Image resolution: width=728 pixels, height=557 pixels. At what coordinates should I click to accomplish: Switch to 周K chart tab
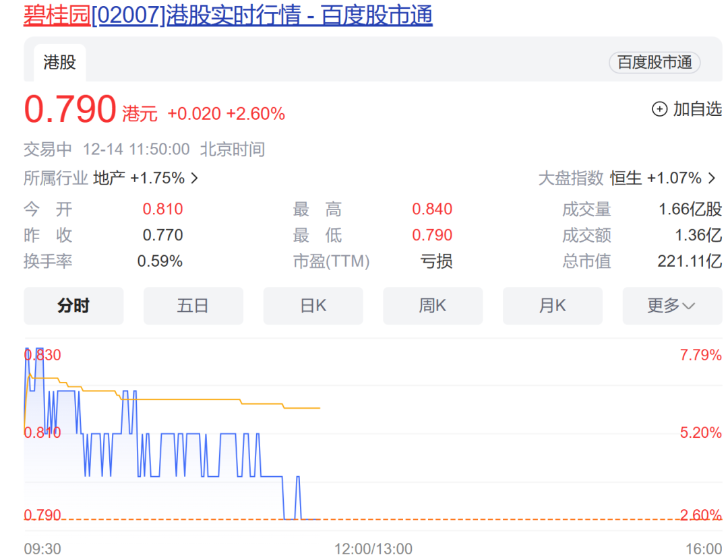pos(433,306)
